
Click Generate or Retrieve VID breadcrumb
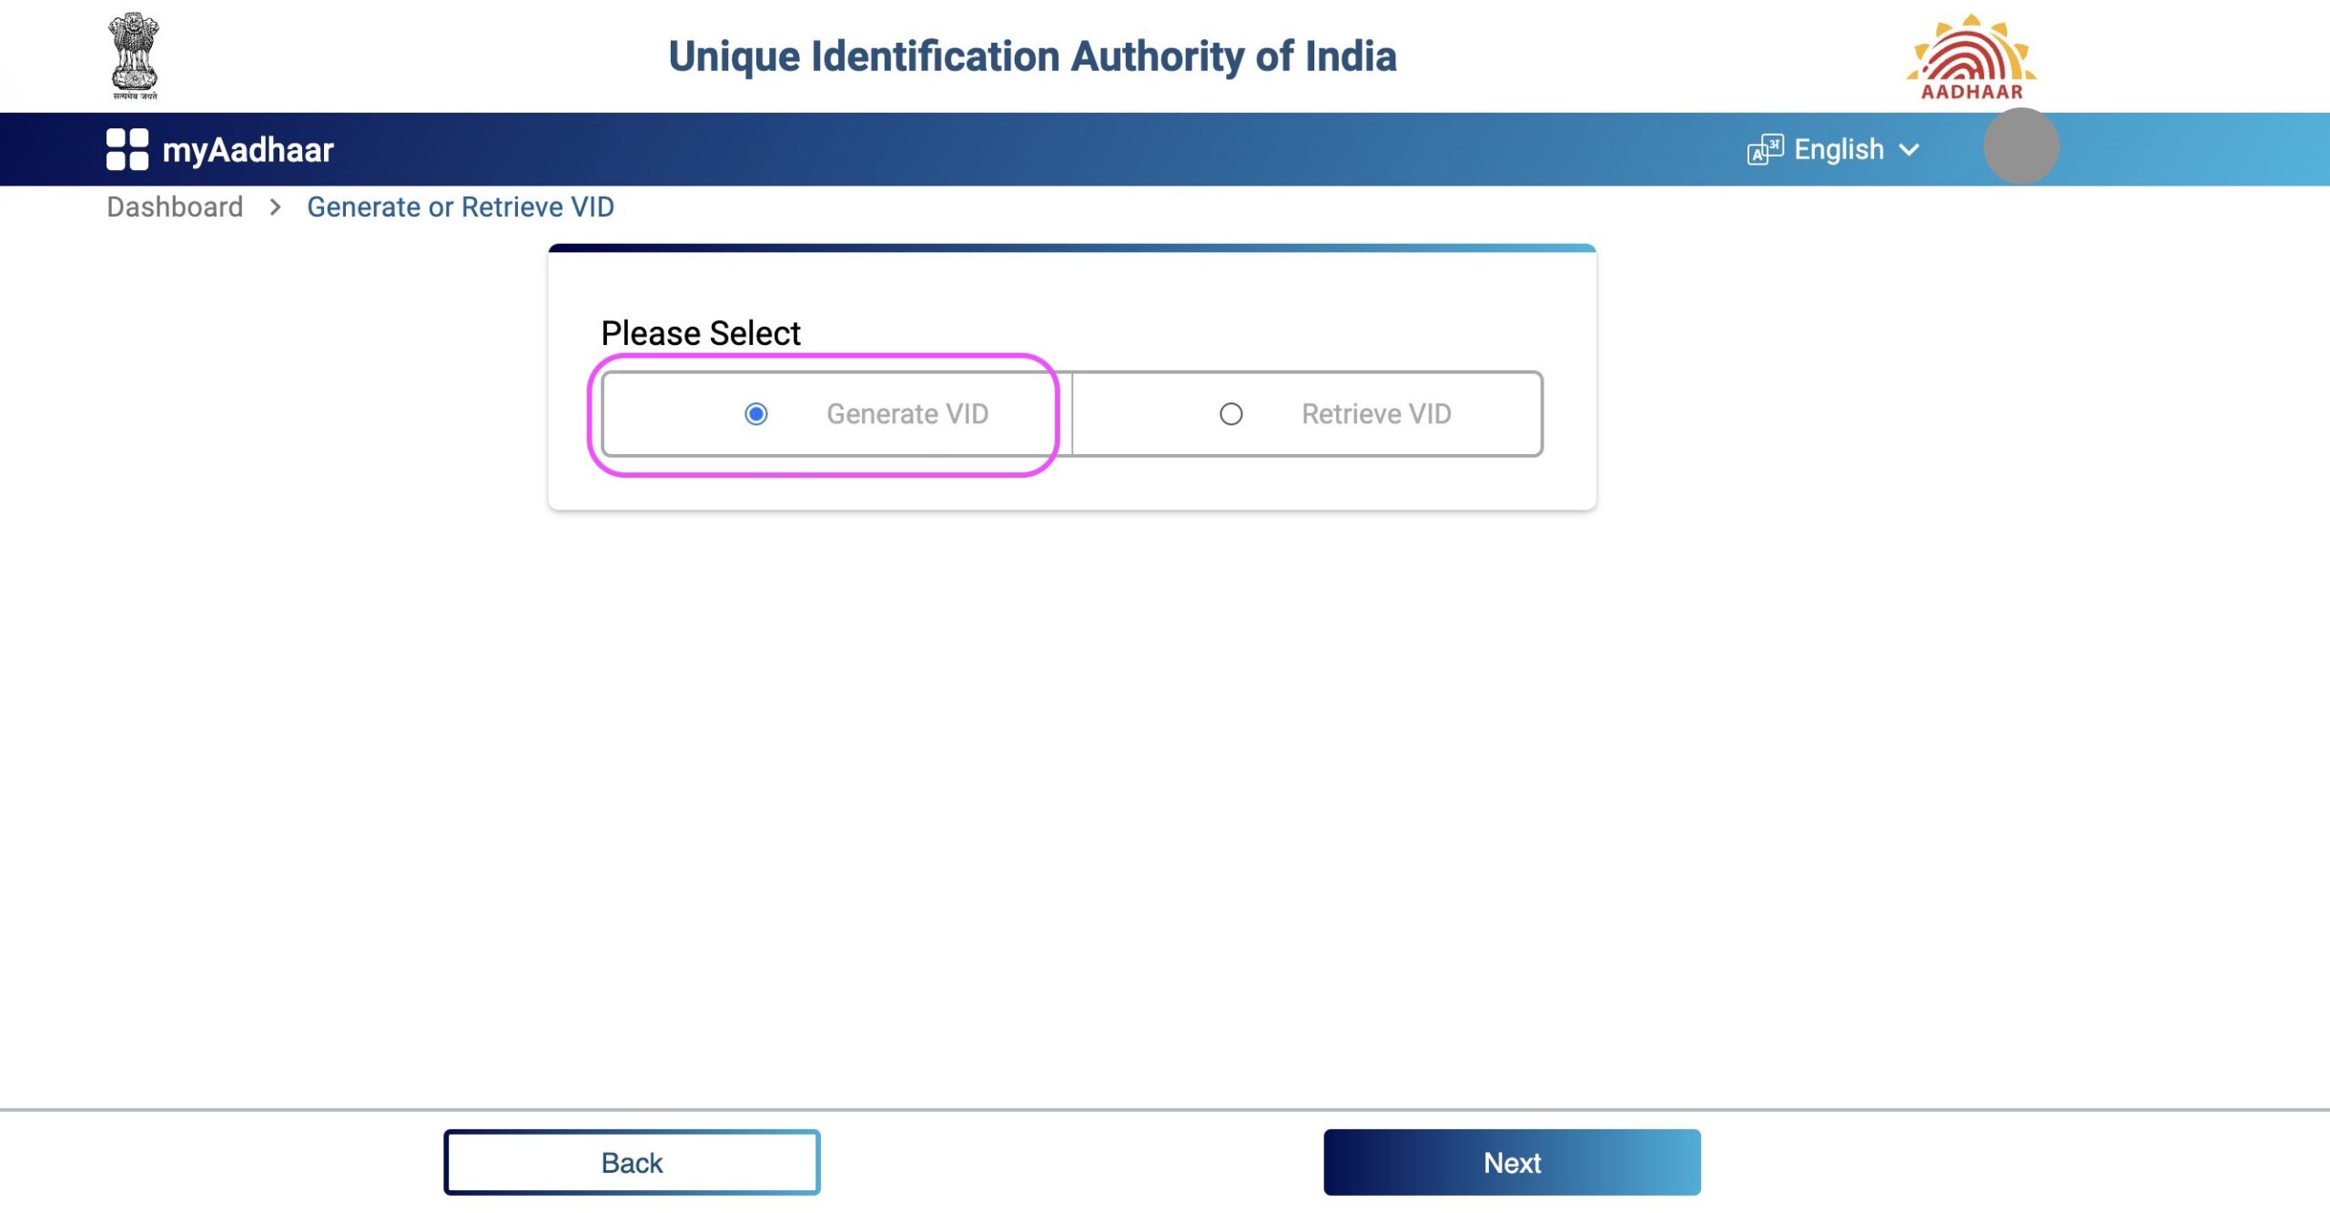click(460, 207)
